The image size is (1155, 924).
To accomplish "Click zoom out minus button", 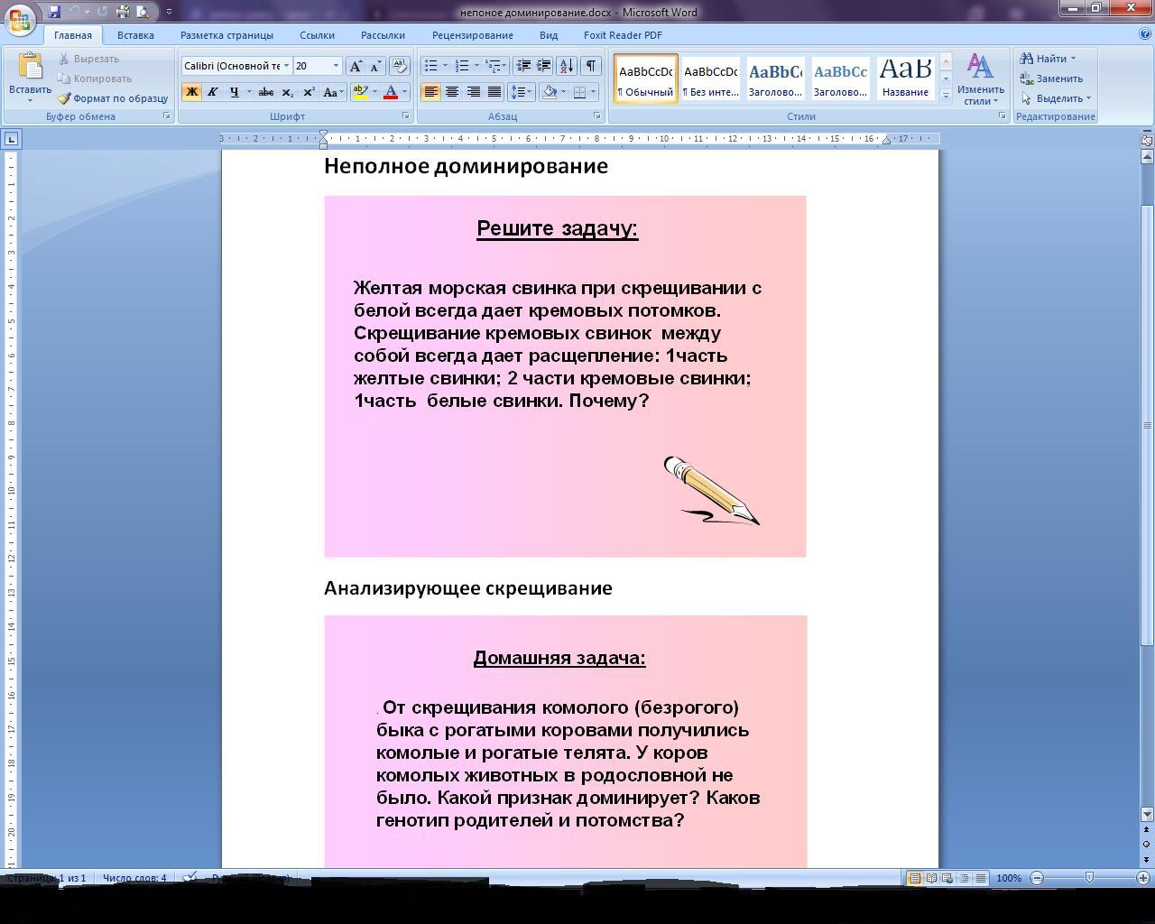I will coord(1036,877).
